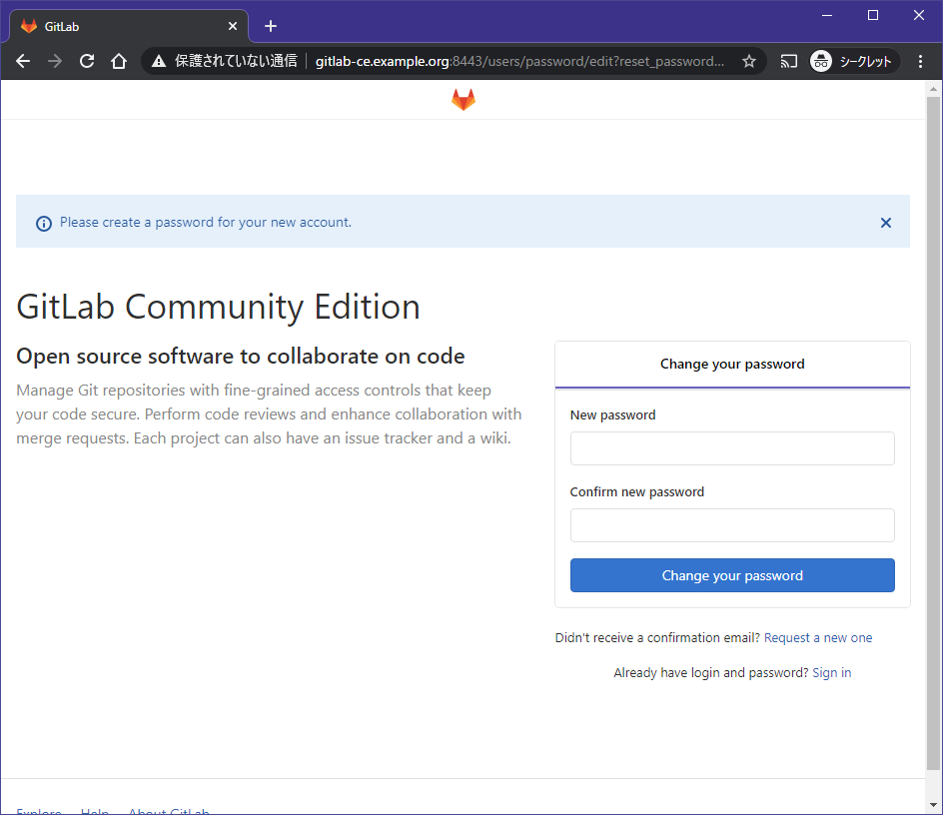Open the browser home page icon

pyautogui.click(x=119, y=61)
